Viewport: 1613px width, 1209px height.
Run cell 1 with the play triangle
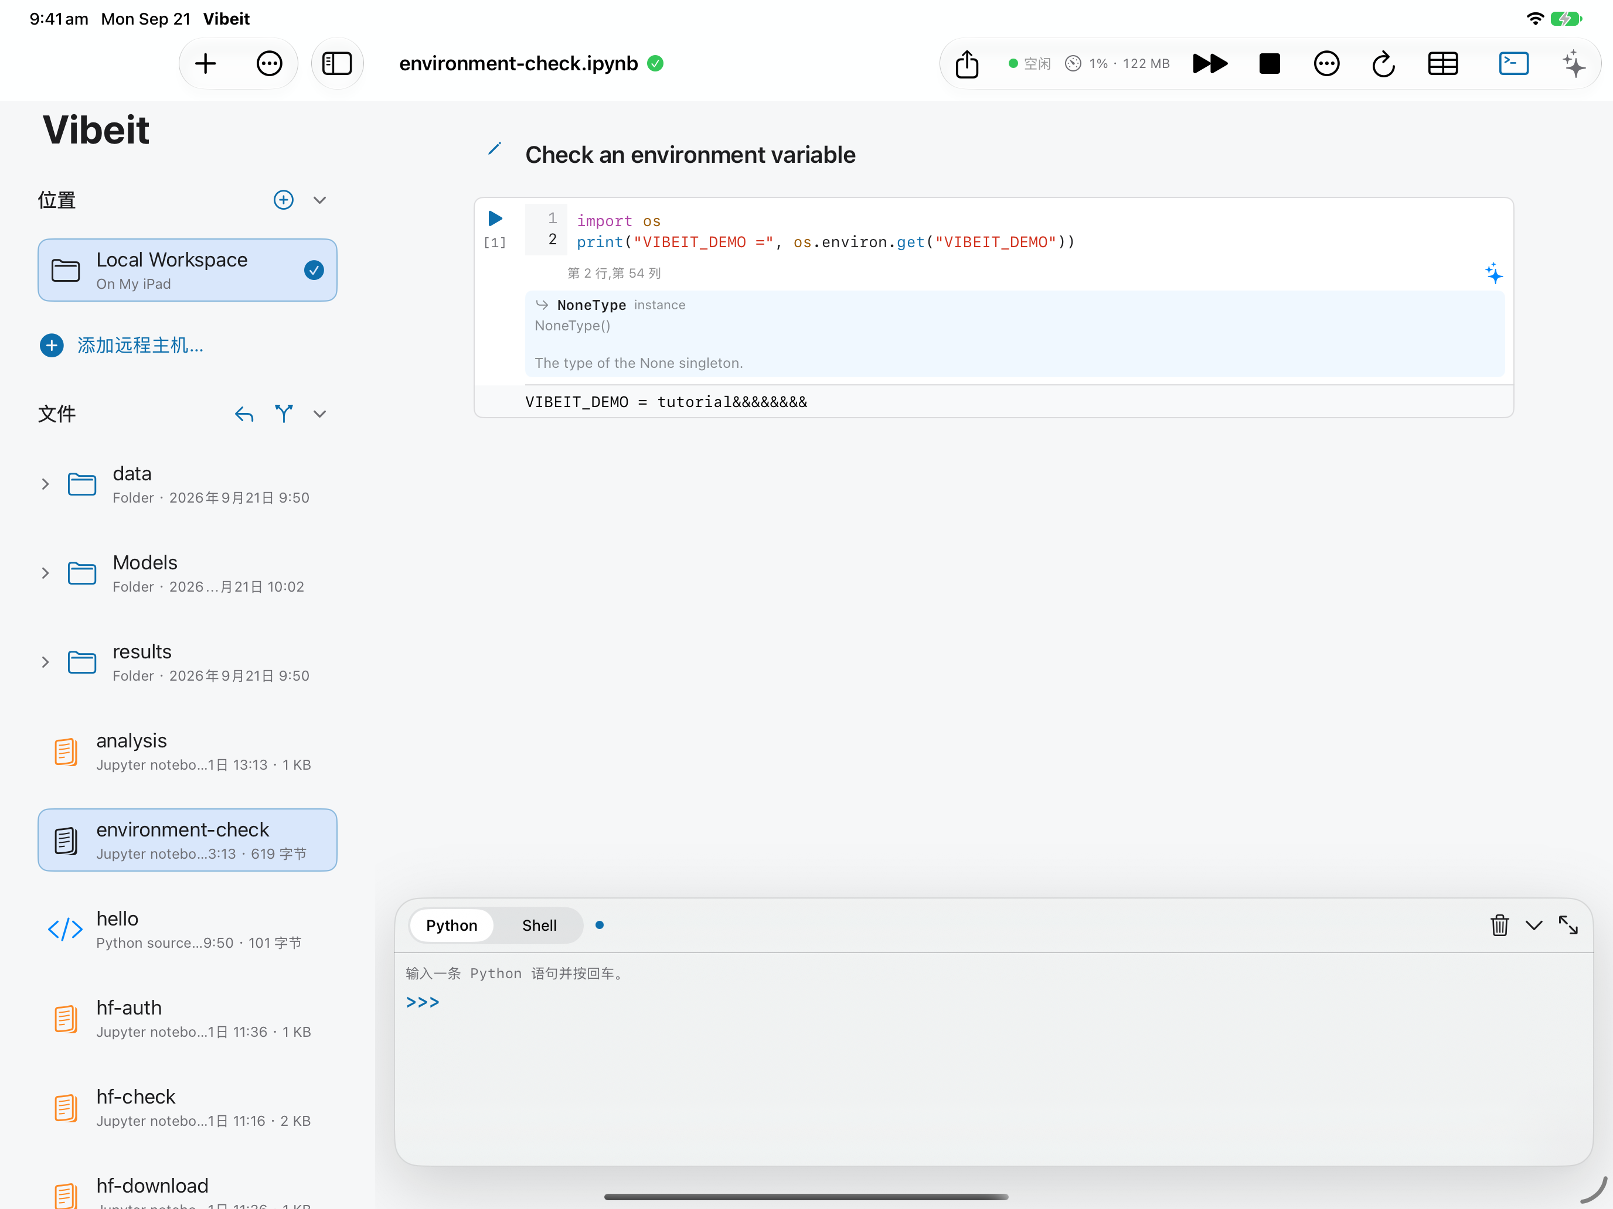click(495, 218)
